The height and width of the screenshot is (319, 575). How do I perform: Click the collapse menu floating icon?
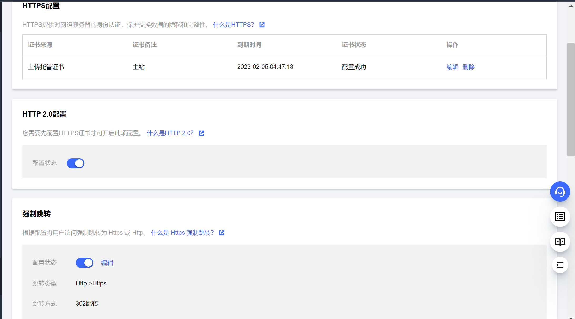click(560, 265)
